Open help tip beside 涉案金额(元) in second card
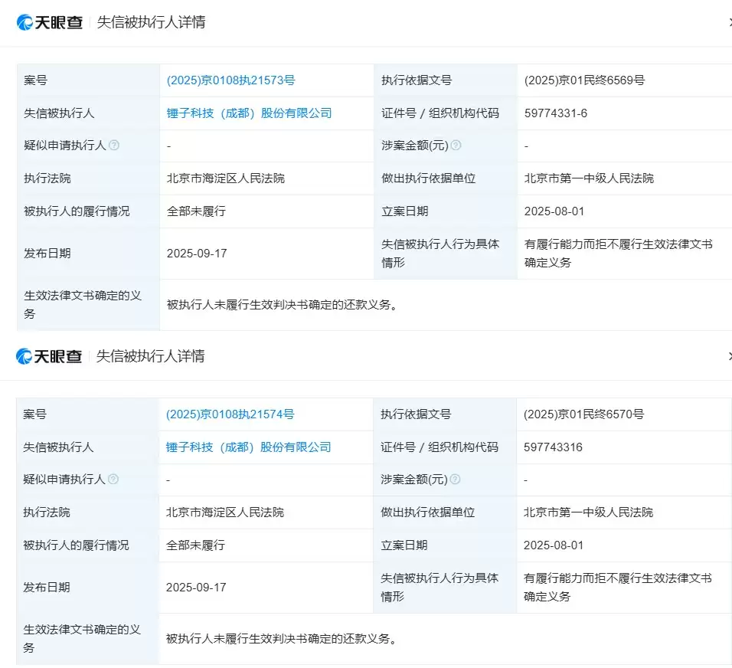 tap(456, 480)
